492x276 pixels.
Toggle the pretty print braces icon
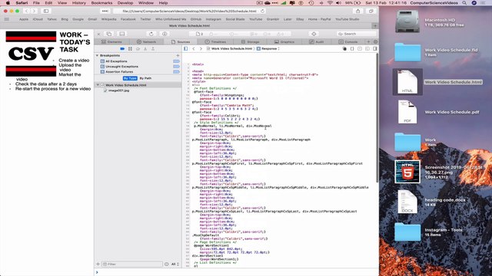(352, 49)
